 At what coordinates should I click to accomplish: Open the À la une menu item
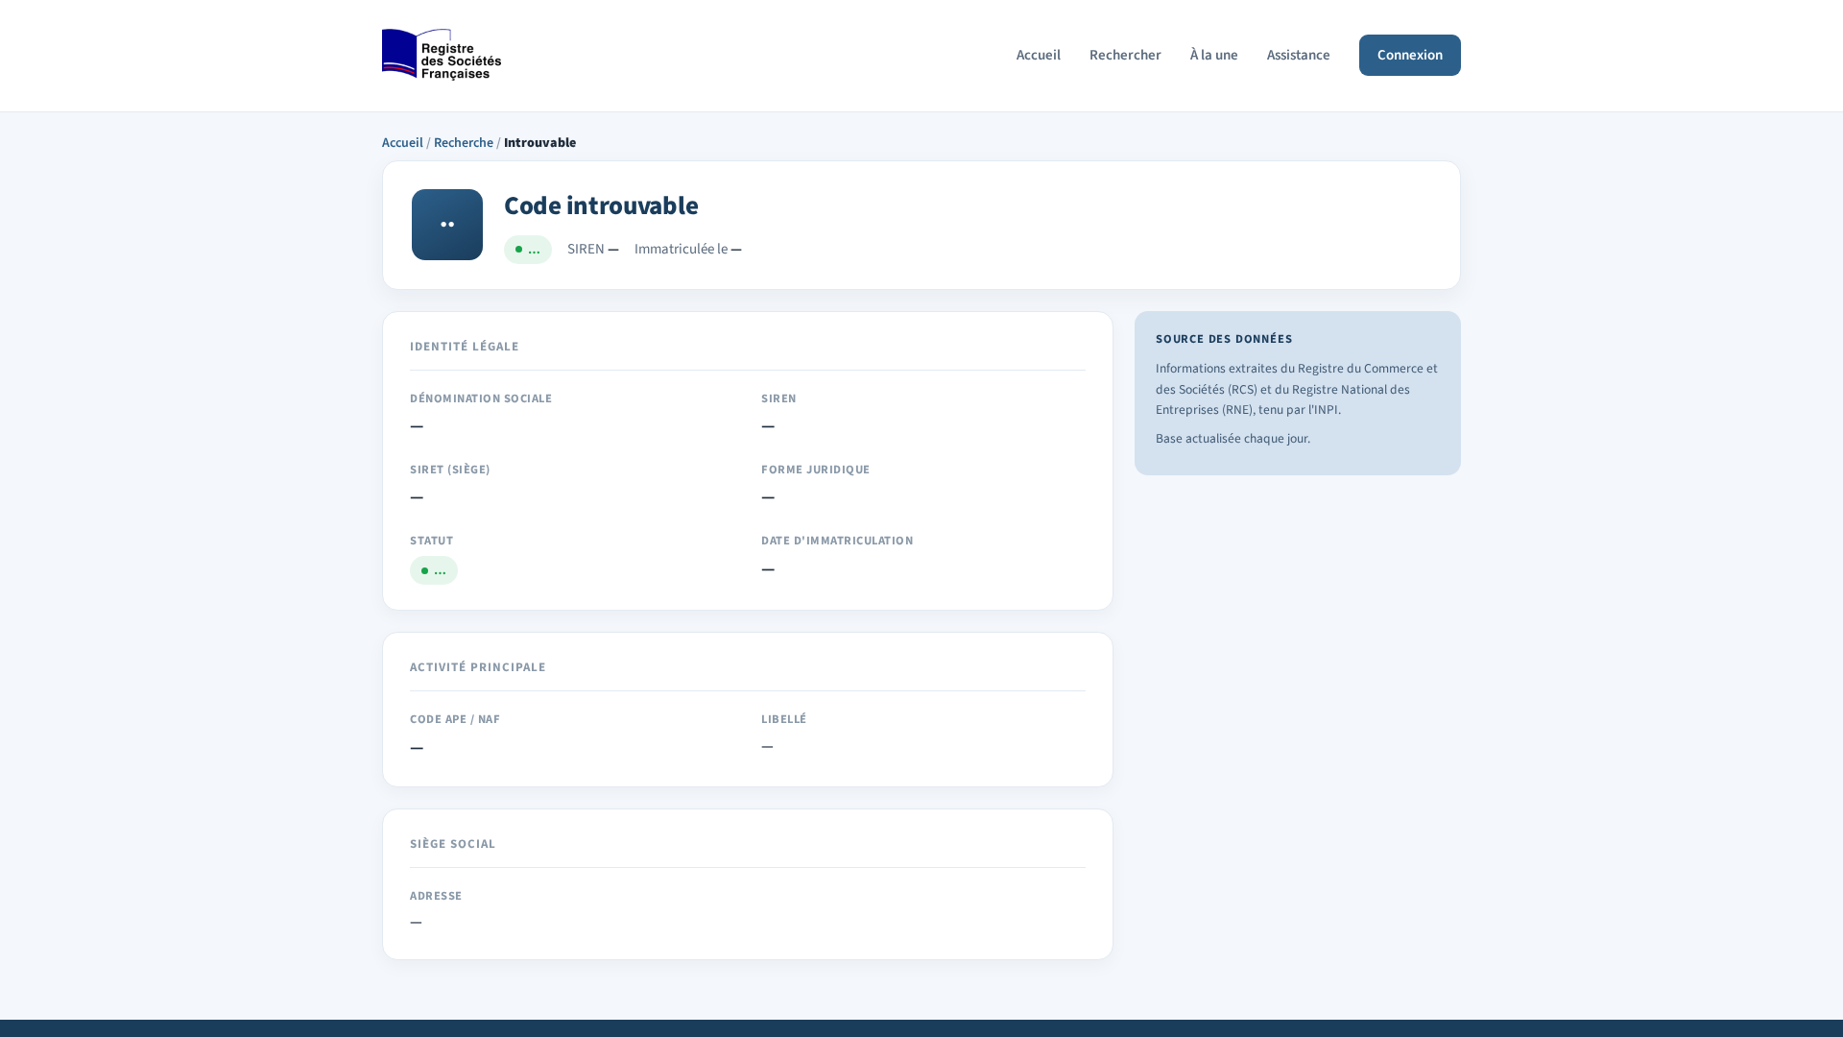[1214, 55]
